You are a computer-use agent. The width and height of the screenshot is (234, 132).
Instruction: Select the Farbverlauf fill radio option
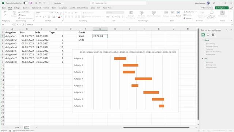tap(205, 49)
